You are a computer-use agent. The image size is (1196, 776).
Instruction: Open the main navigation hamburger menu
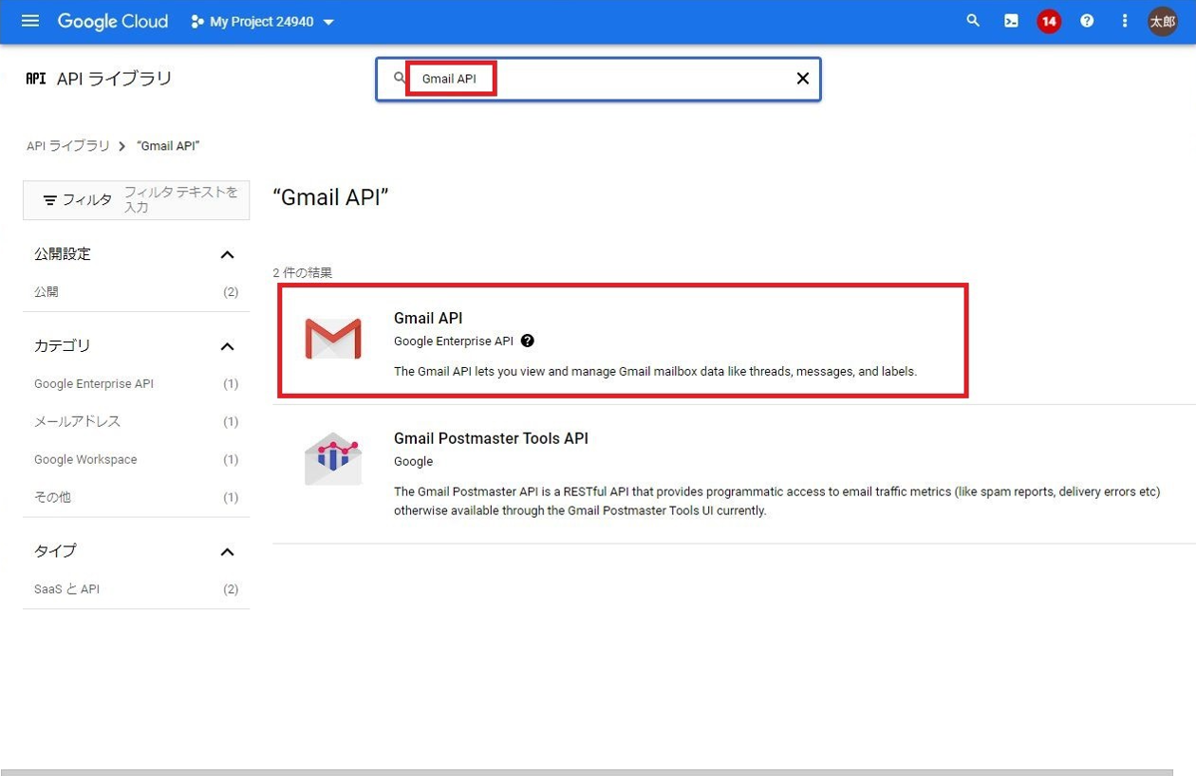[30, 21]
